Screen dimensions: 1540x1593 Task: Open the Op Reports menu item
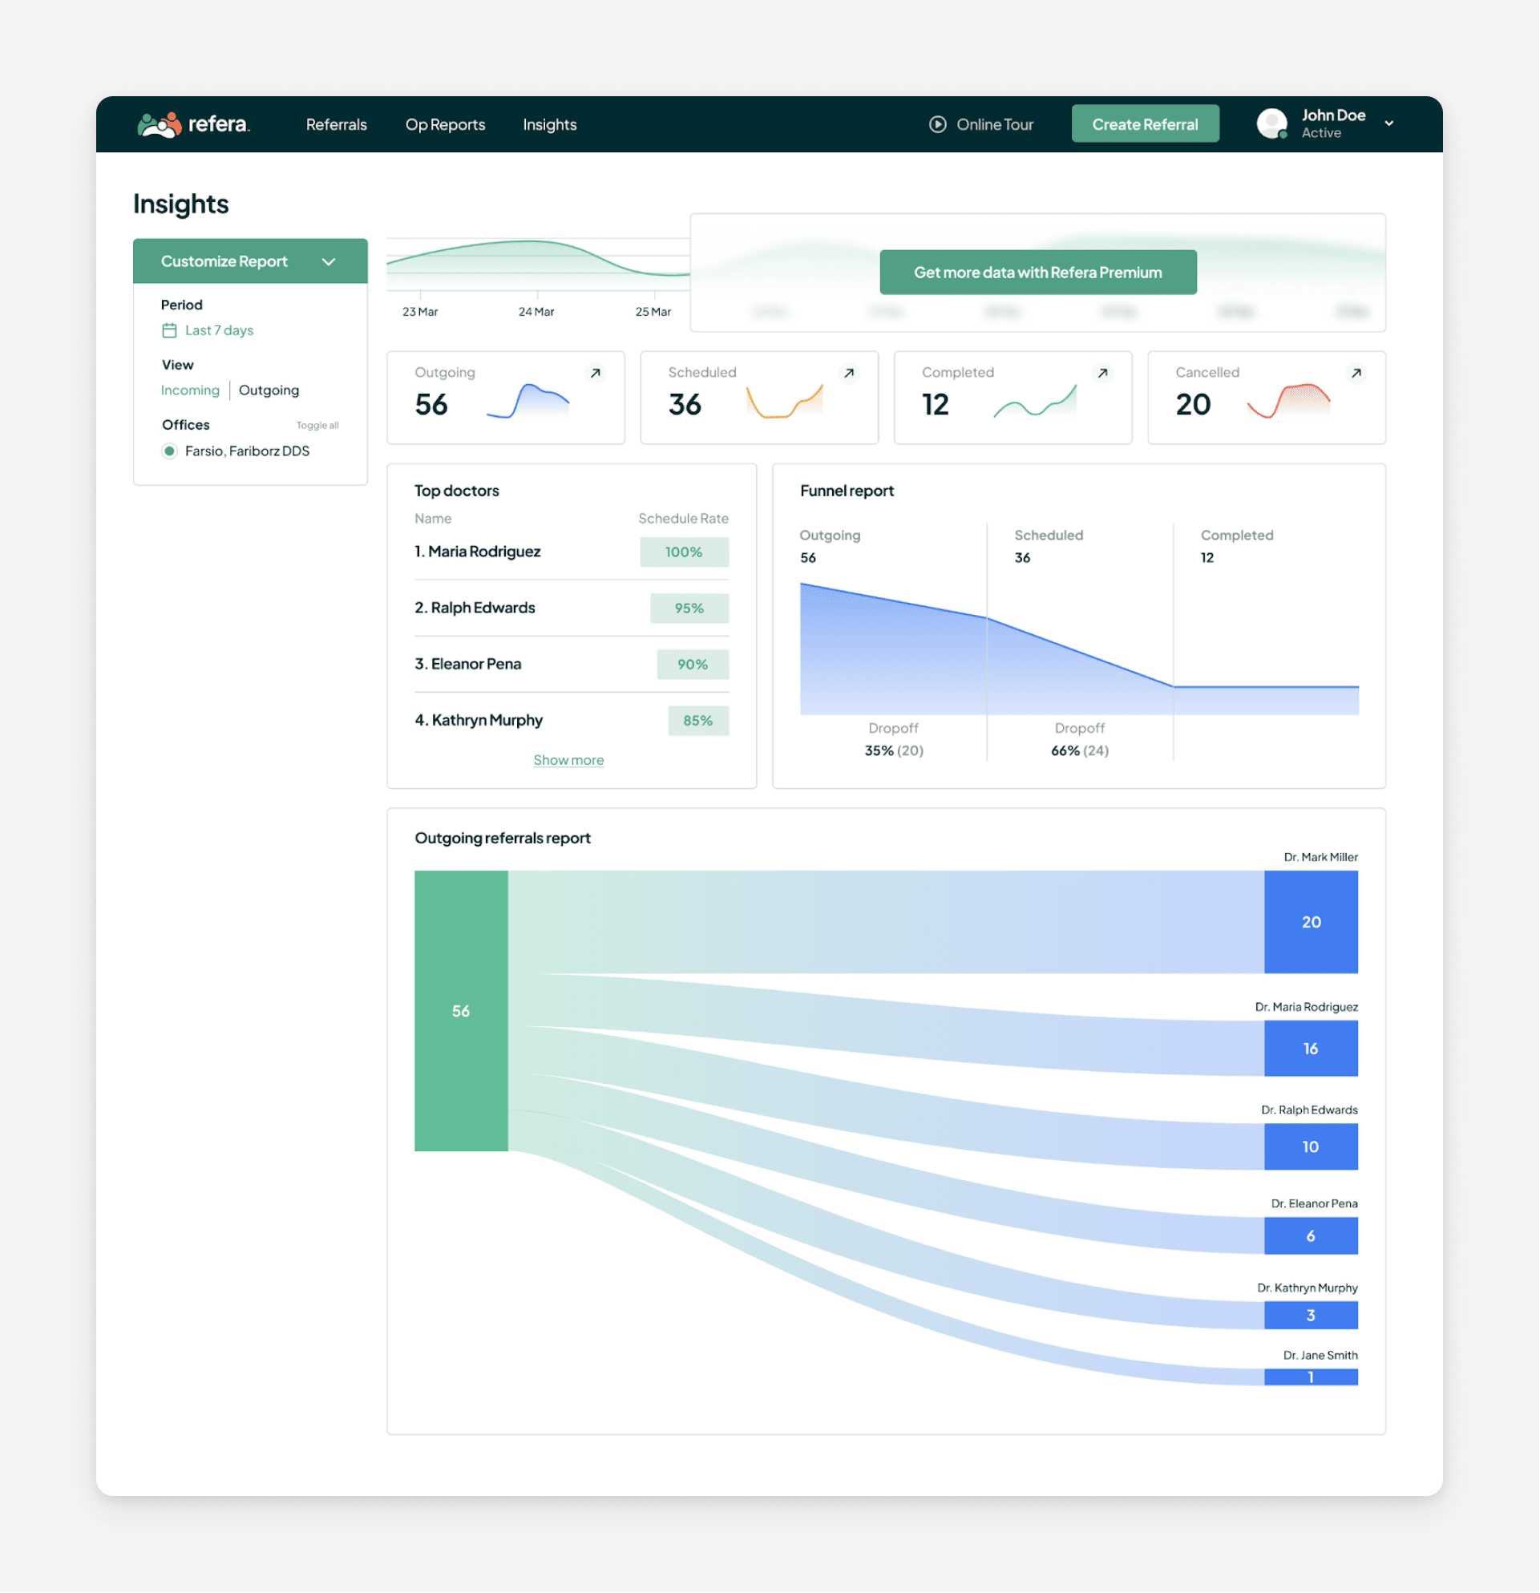(445, 124)
